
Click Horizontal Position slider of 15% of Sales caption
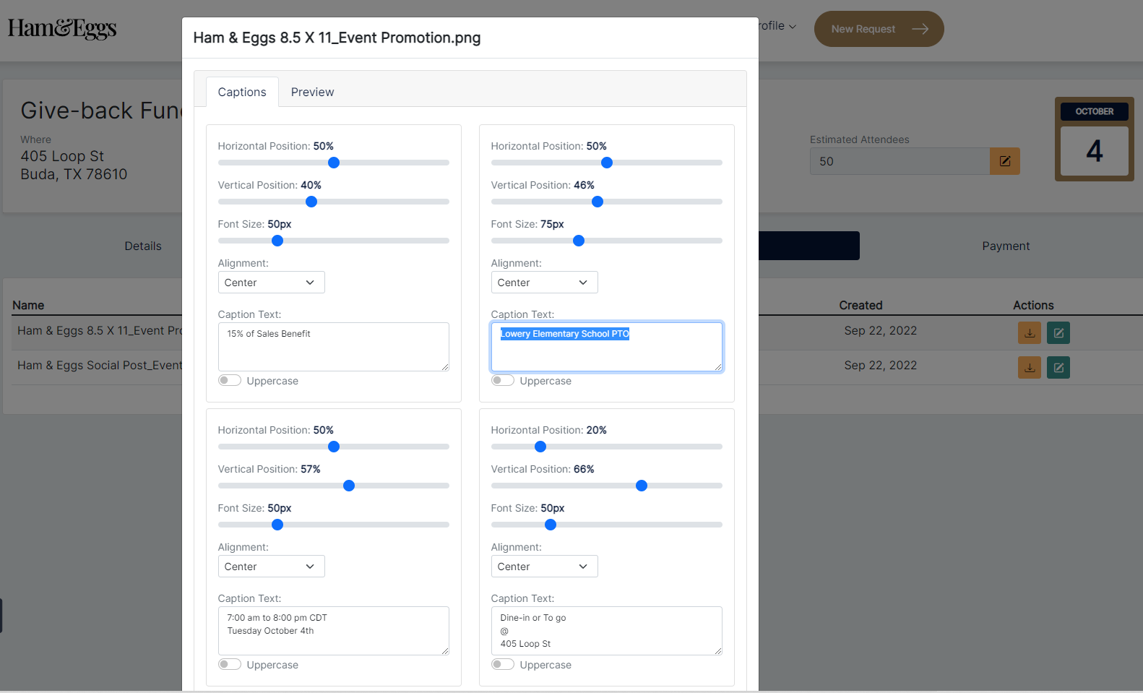(x=334, y=163)
